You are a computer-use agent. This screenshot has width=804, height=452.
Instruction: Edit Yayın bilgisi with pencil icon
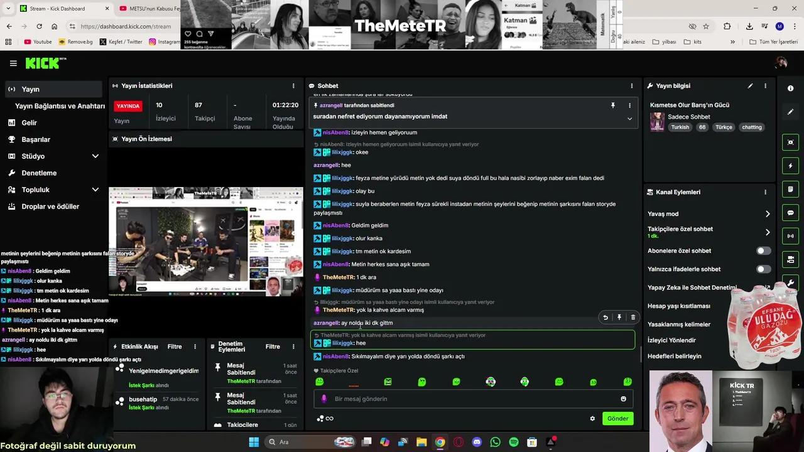coord(750,86)
